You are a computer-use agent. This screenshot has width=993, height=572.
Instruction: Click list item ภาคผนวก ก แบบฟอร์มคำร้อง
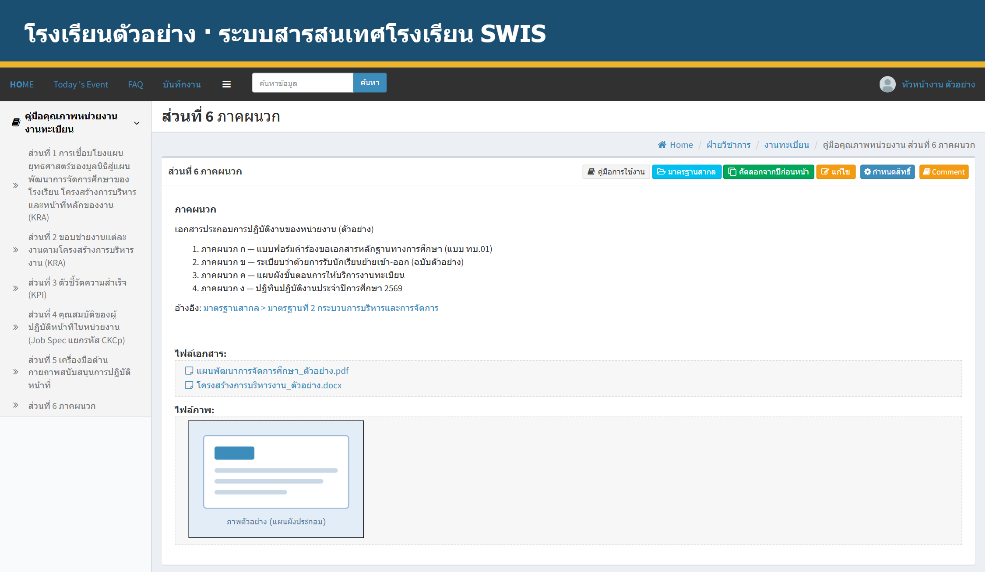pyautogui.click(x=346, y=249)
